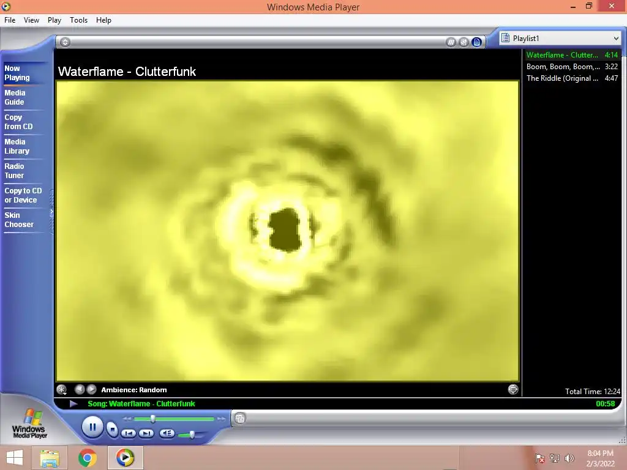627x470 pixels.
Task: Open the system volume speaker tray icon
Action: point(569,458)
